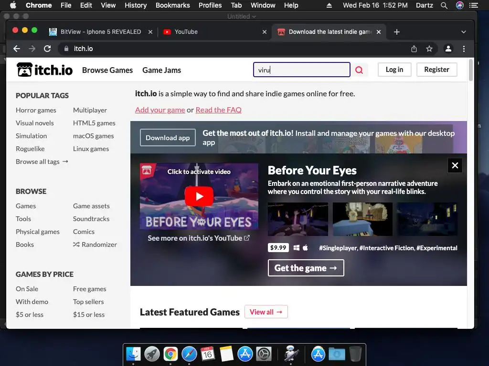Open the macOS games tag
Viewport: 489px width, 366px height.
pos(93,136)
